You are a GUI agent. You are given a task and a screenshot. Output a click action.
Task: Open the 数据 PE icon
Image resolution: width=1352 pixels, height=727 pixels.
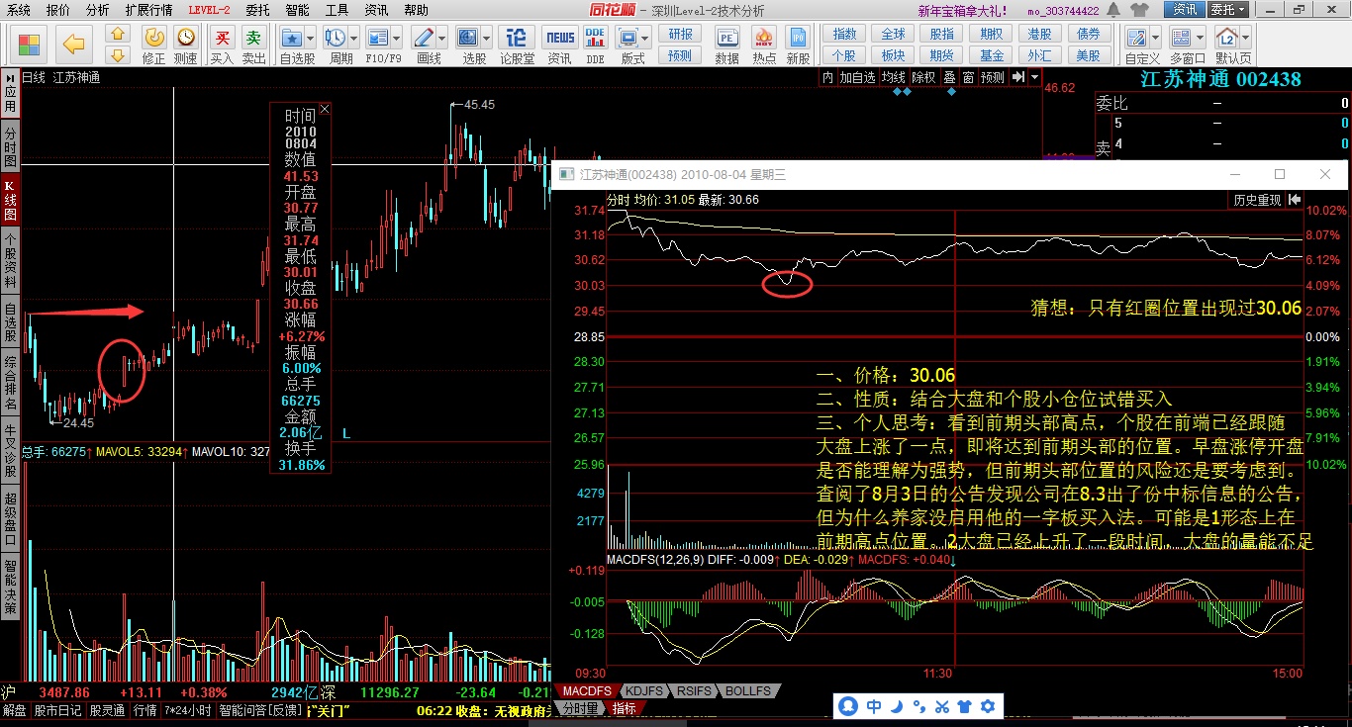(x=727, y=38)
